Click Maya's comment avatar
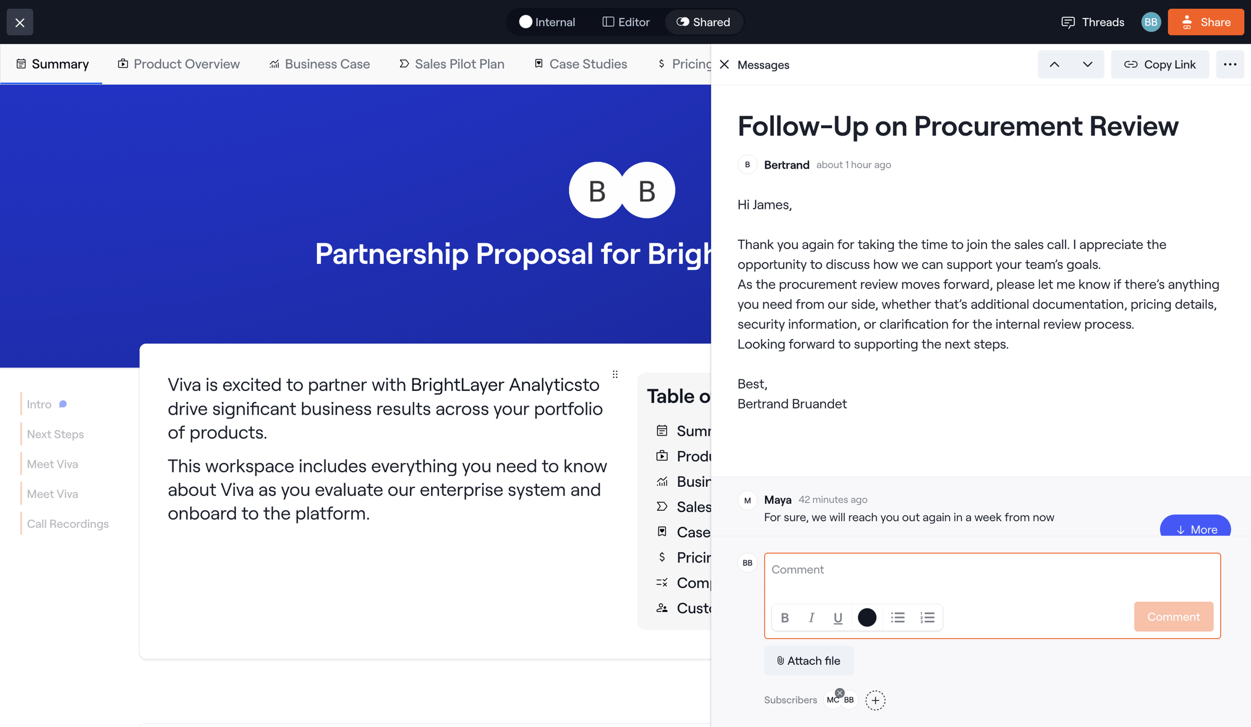 [x=747, y=500]
